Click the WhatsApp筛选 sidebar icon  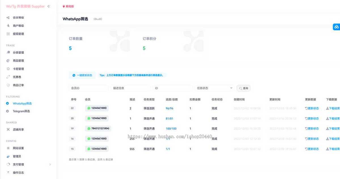[8, 103]
